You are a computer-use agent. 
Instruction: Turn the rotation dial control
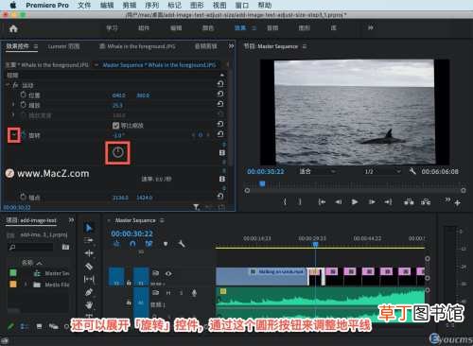pos(117,153)
